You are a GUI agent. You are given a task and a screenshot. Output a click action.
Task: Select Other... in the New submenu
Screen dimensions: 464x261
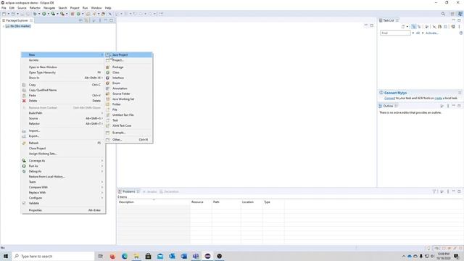pyautogui.click(x=129, y=140)
